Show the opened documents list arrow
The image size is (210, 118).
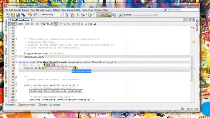coord(190,20)
